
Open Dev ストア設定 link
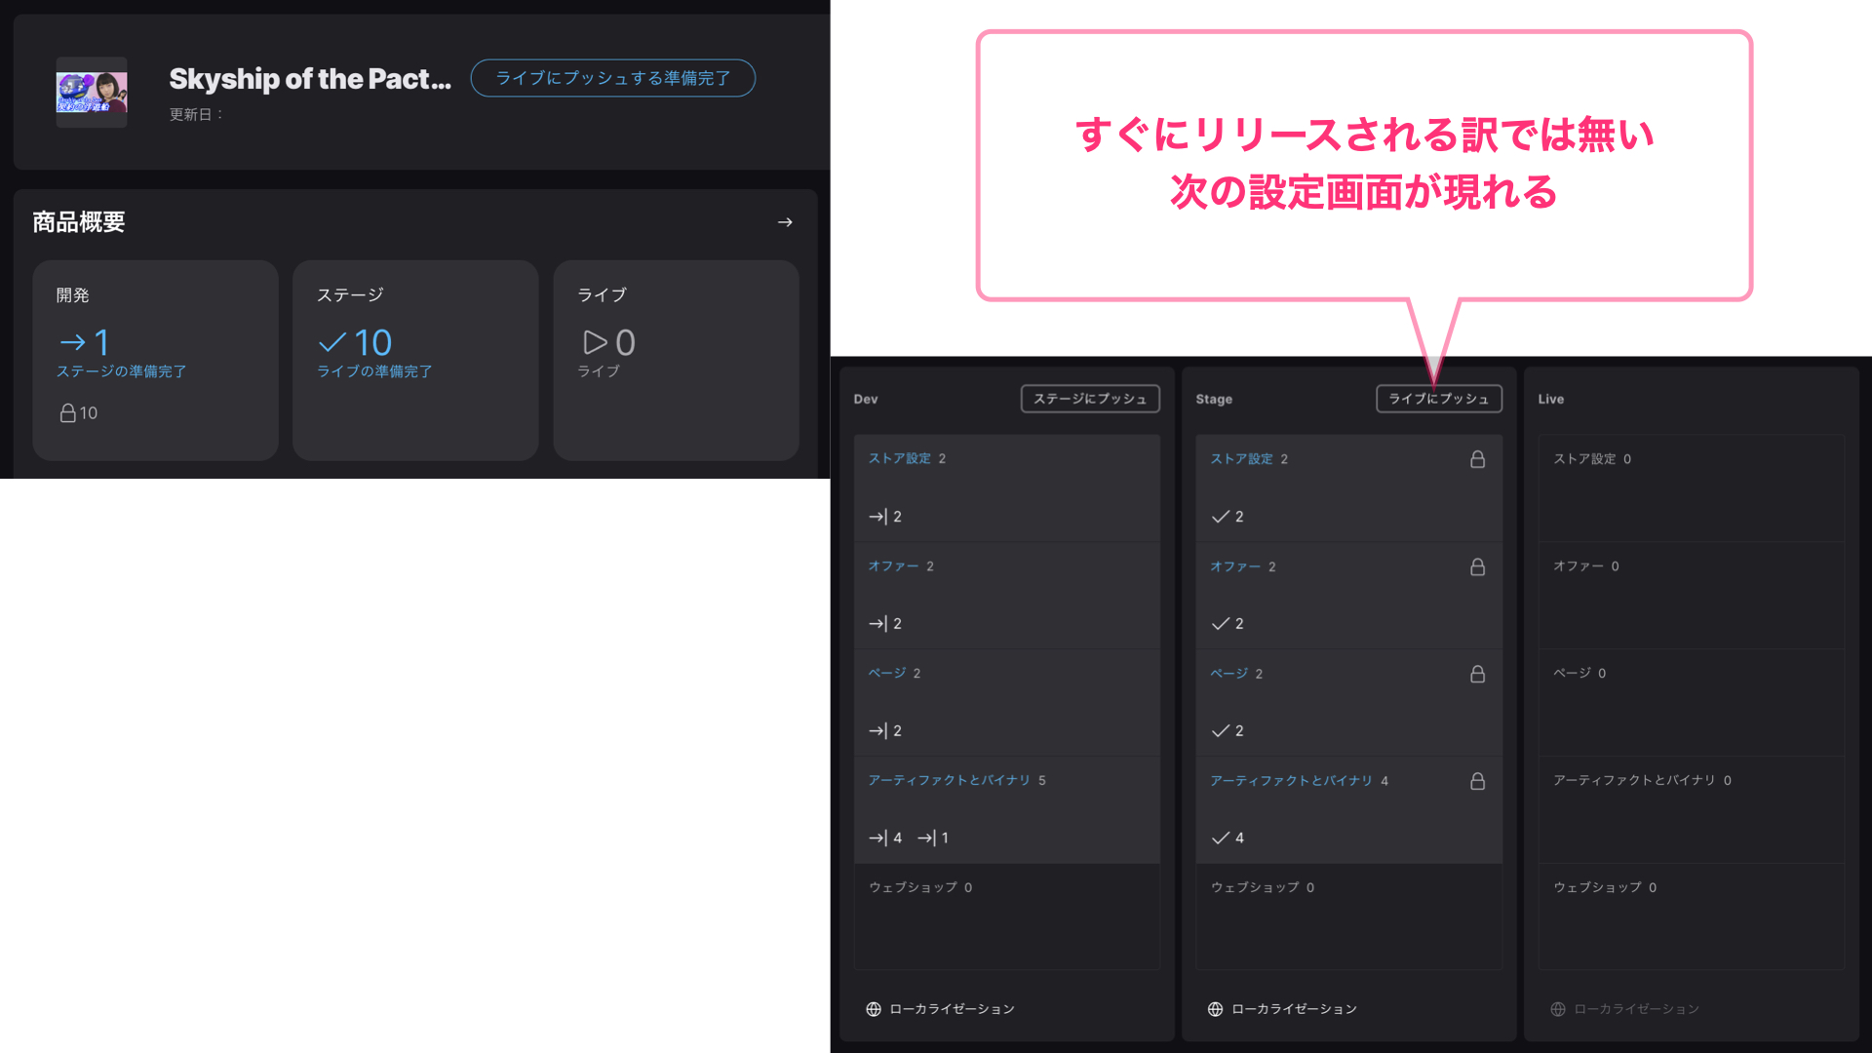point(899,458)
